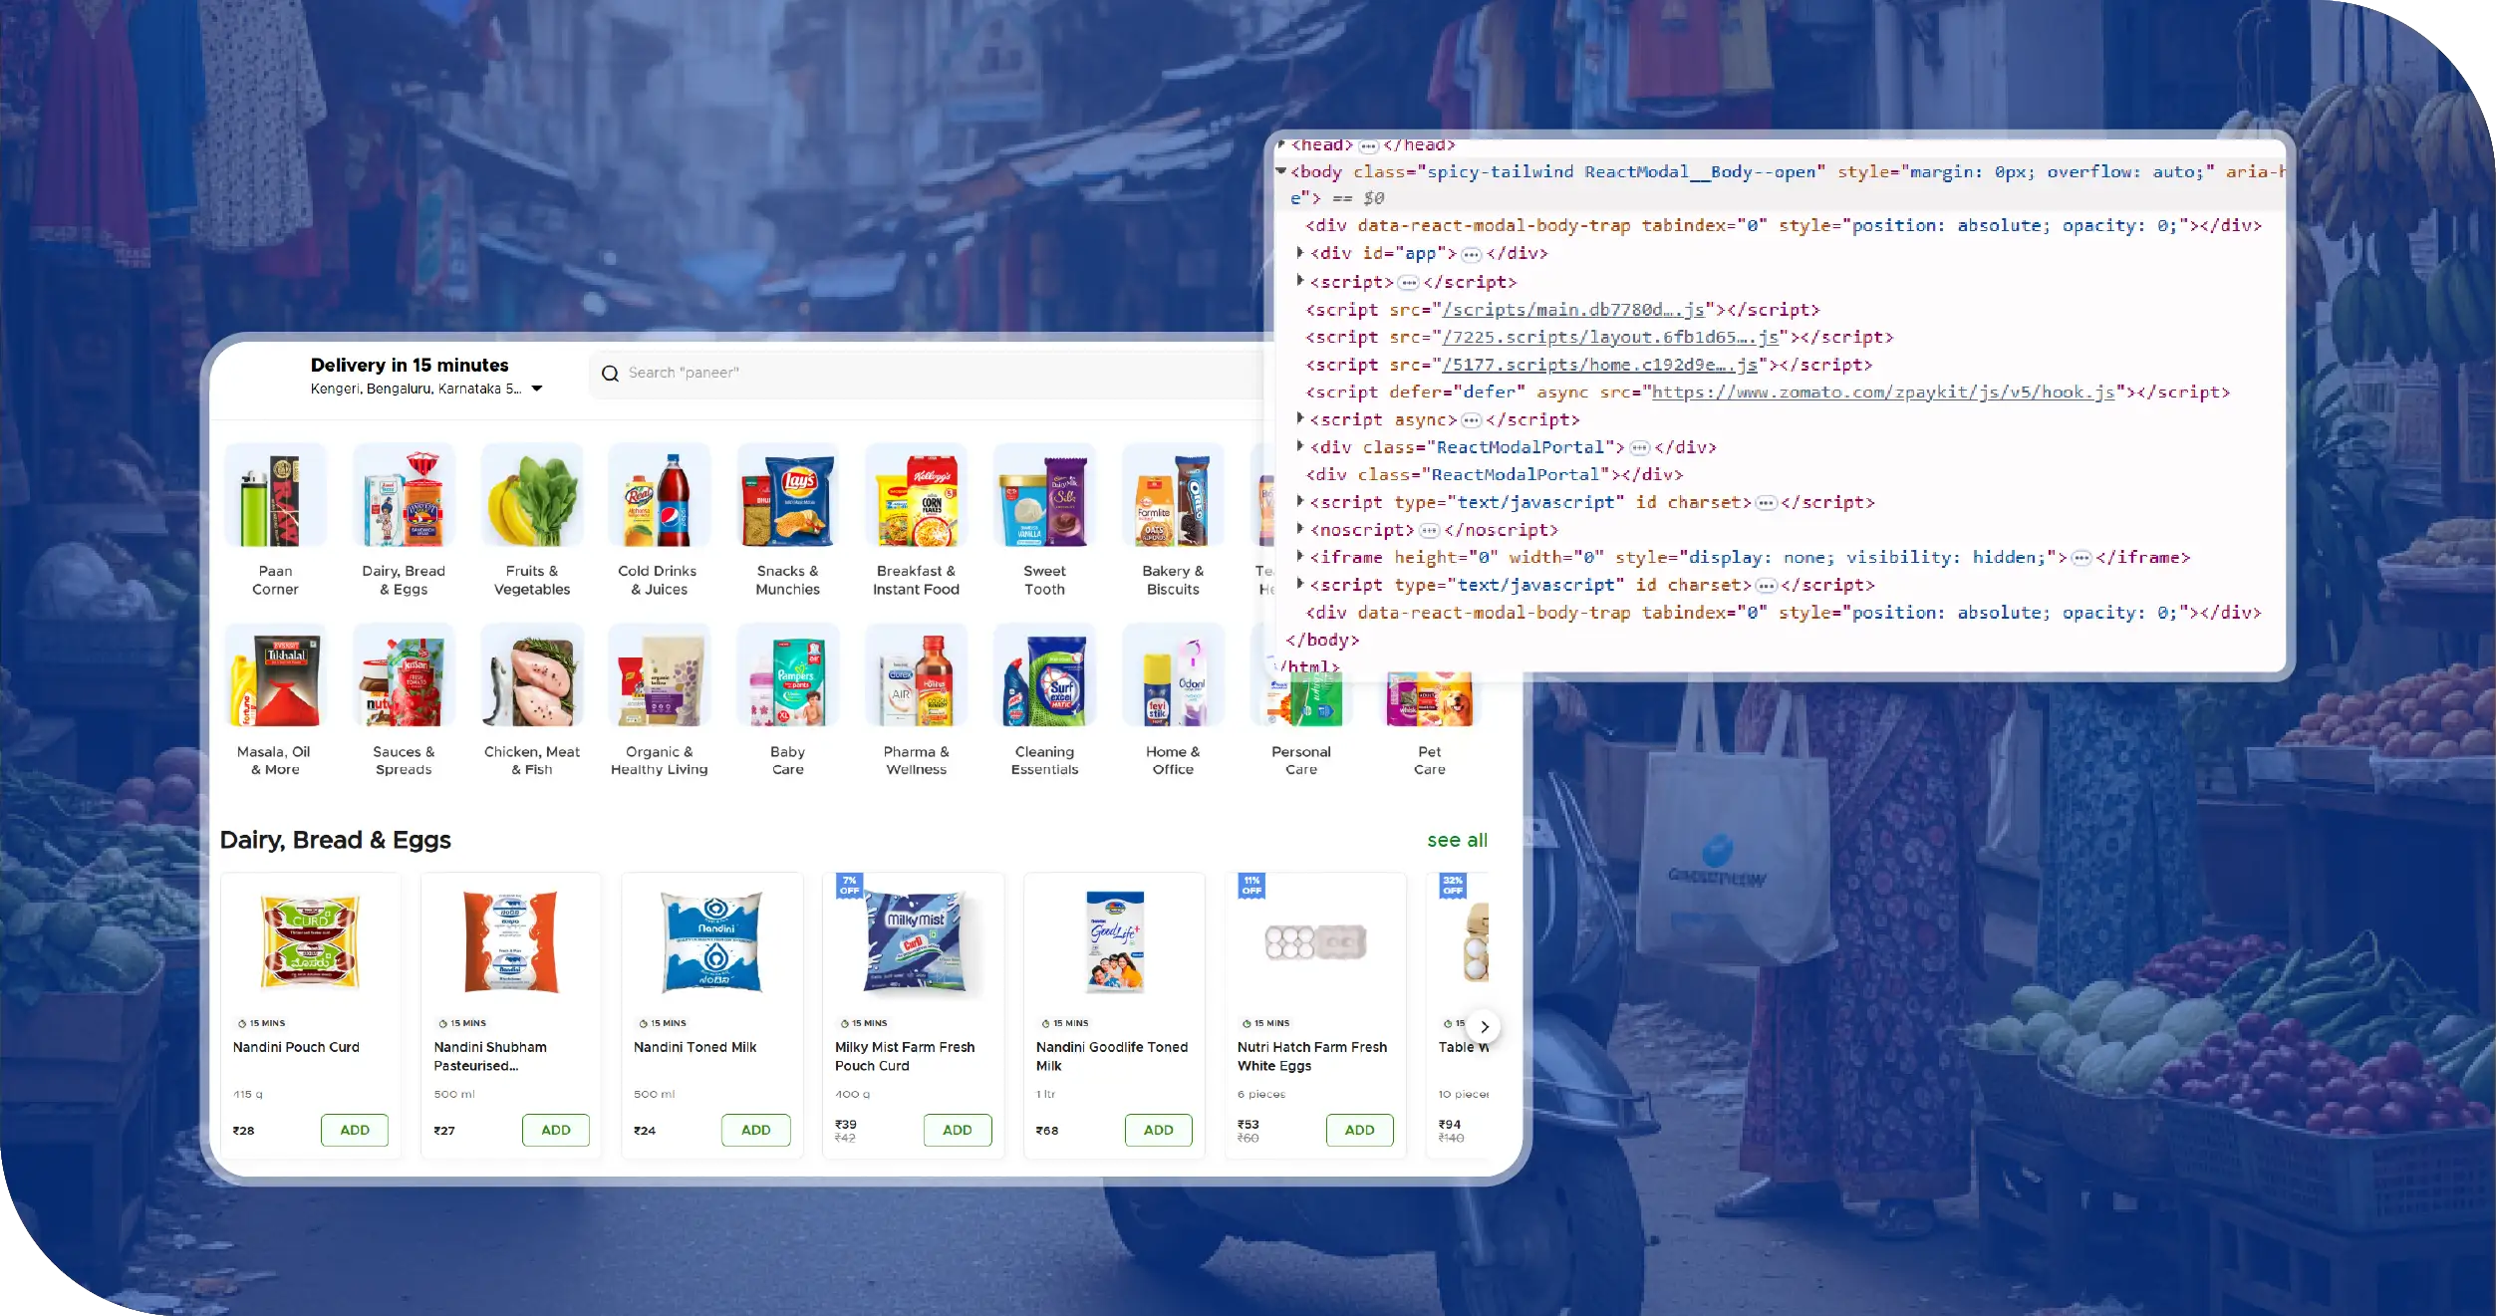This screenshot has width=2497, height=1316.
Task: Expand the head element in the inspector
Action: 1281,144
